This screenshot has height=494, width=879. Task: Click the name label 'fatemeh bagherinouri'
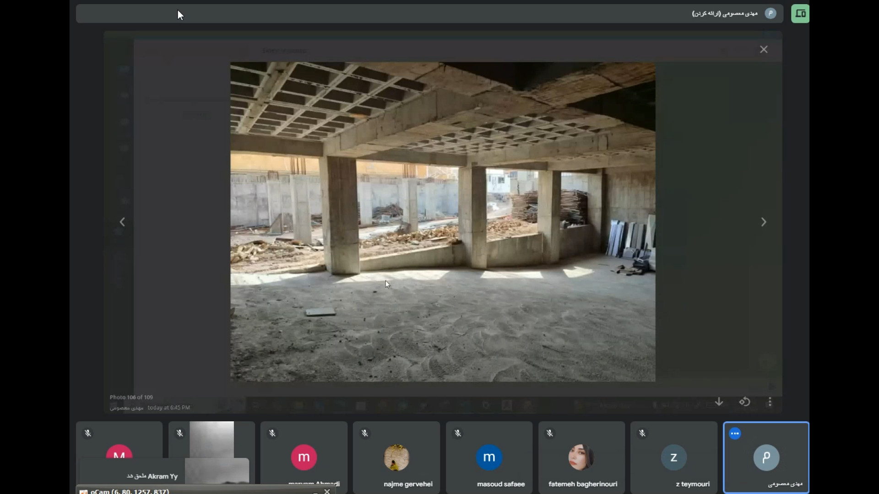[x=583, y=484]
